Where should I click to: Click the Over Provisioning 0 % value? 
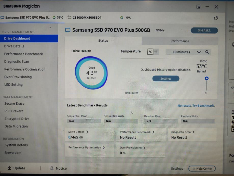pyautogui.click(x=122, y=153)
